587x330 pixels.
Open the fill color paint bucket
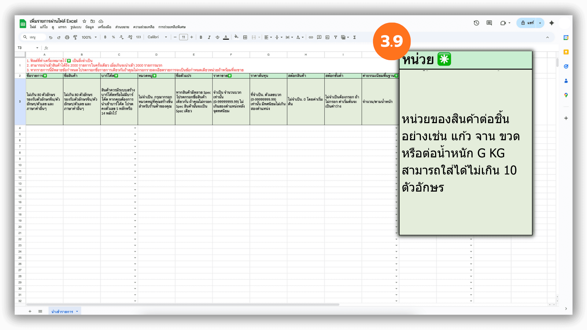tap(236, 37)
